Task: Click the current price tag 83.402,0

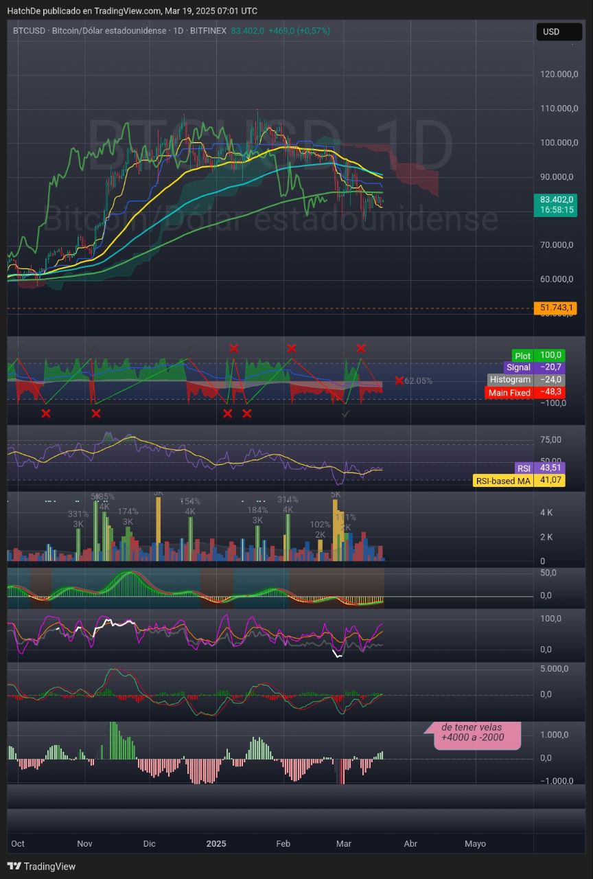Action: tap(554, 199)
